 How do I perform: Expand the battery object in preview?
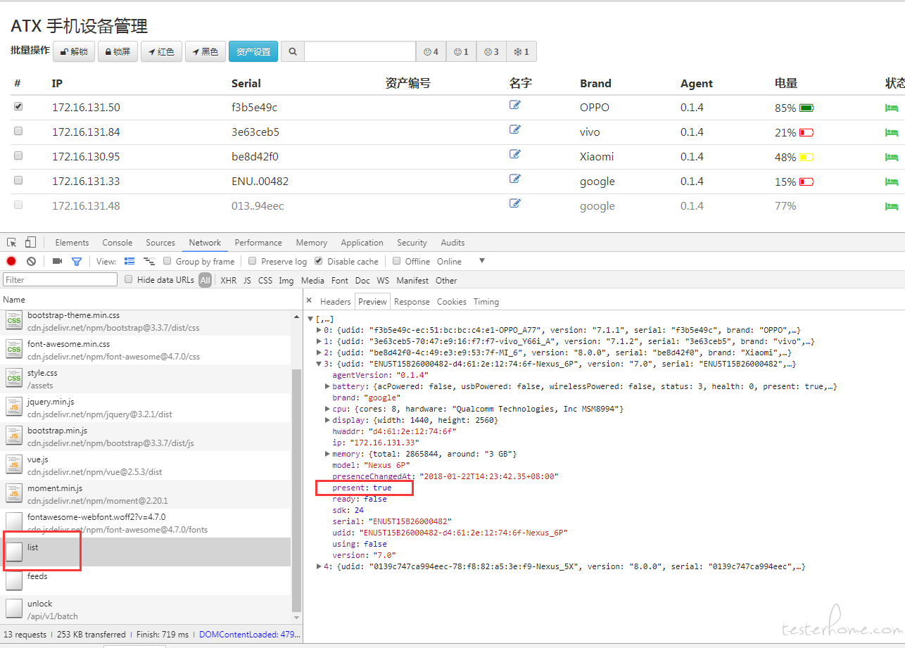[327, 386]
